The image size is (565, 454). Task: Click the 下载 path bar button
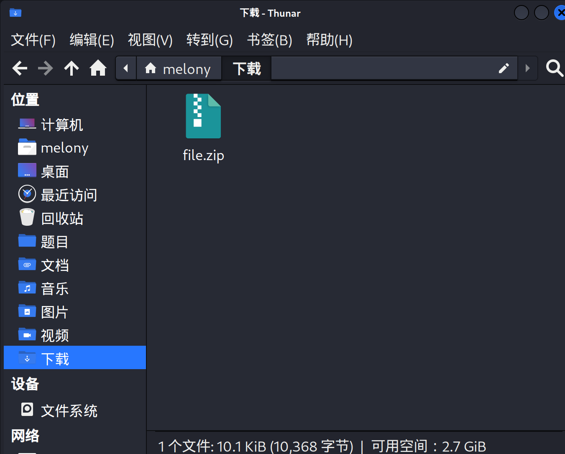click(246, 69)
